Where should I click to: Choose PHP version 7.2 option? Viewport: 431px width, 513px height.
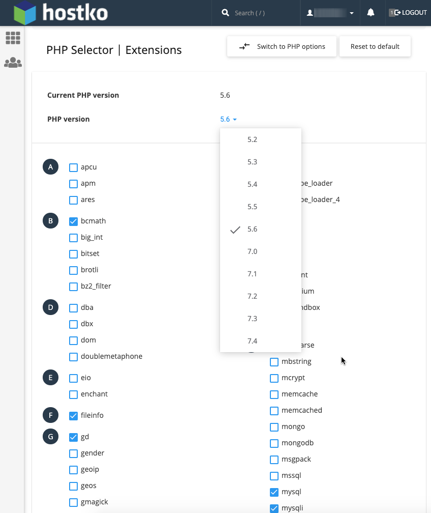pyautogui.click(x=252, y=296)
